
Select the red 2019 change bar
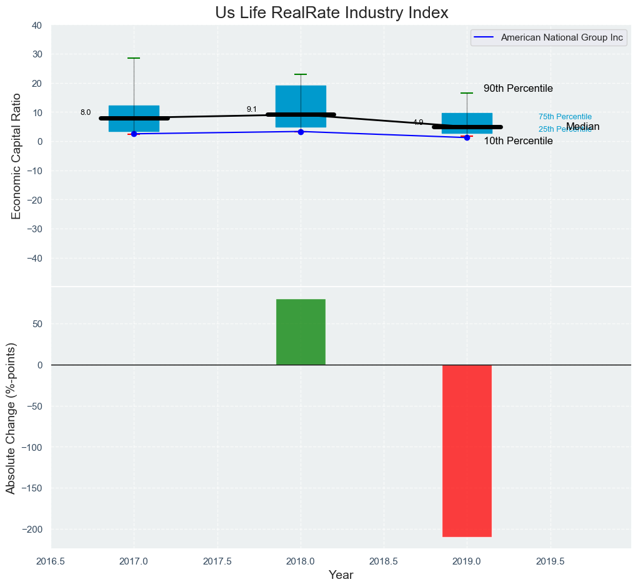point(467,450)
